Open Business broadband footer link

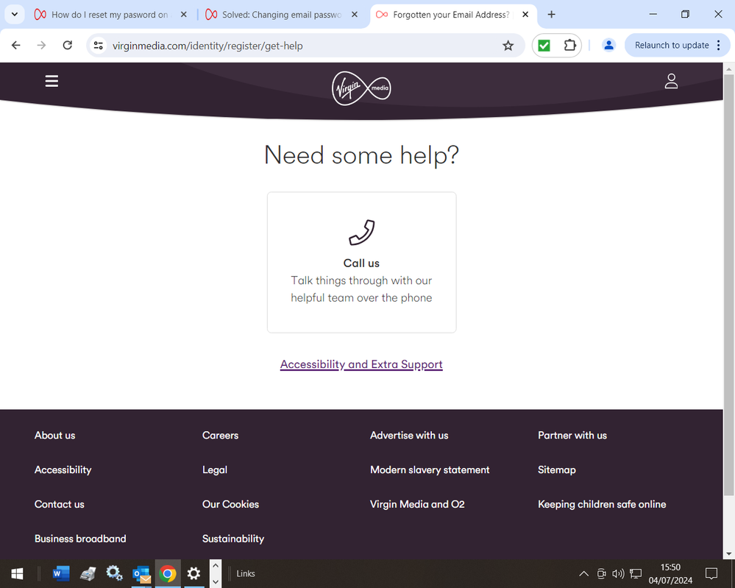[x=80, y=539]
